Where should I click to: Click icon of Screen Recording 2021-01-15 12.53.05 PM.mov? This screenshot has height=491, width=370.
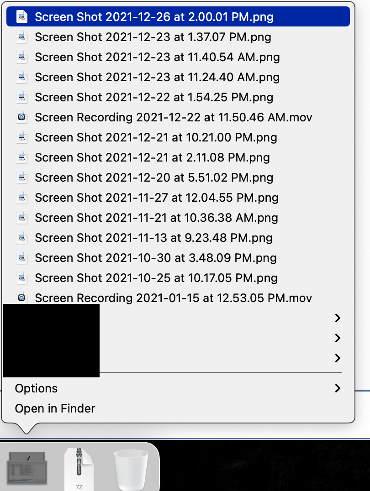pos(21,298)
